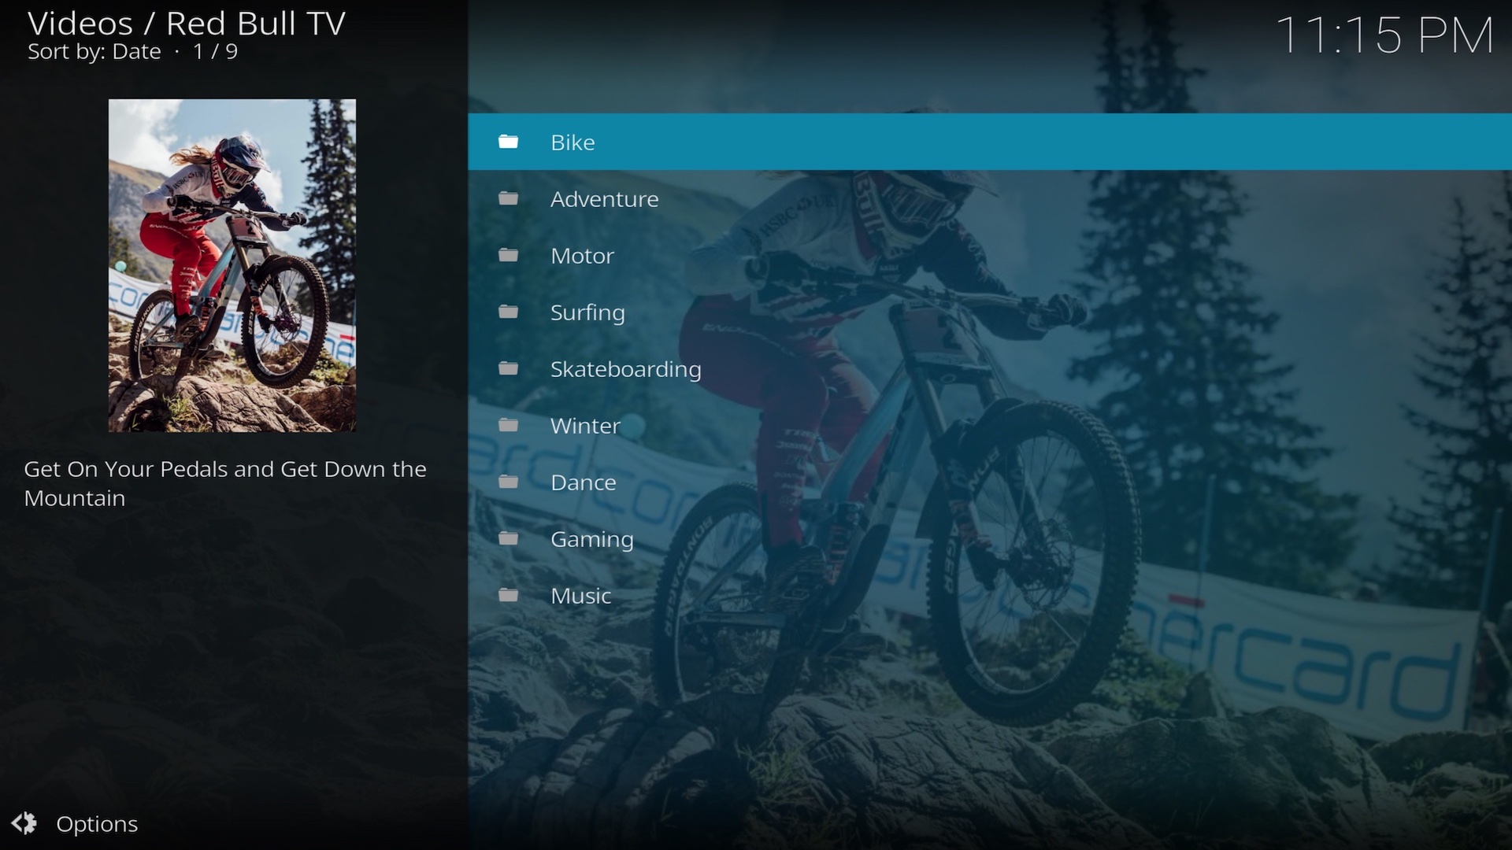The image size is (1512, 850).
Task: Click the folder icon next to Adventure
Action: coord(509,199)
